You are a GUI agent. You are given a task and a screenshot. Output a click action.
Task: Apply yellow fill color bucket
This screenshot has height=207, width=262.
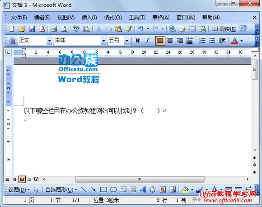(185, 189)
